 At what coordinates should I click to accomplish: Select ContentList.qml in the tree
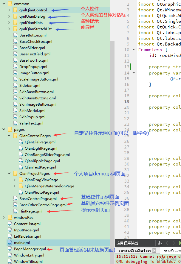pos(27,224)
